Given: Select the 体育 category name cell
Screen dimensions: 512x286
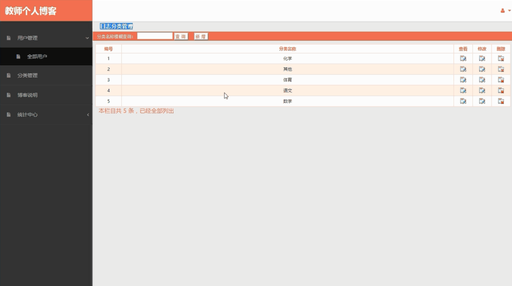Looking at the screenshot, I should click(x=288, y=80).
